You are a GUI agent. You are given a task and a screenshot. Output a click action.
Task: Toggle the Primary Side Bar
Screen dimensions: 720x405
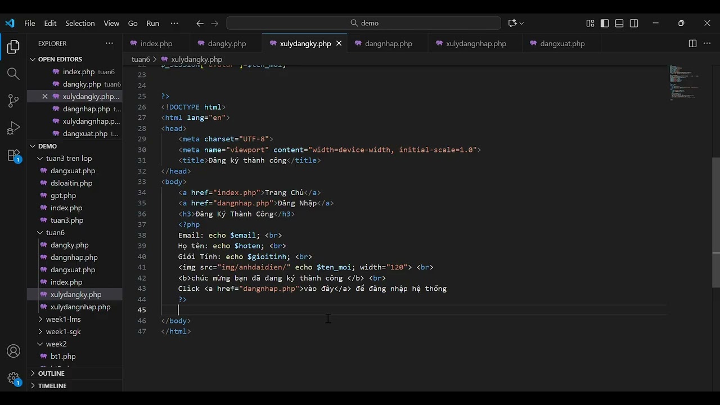tap(605, 23)
